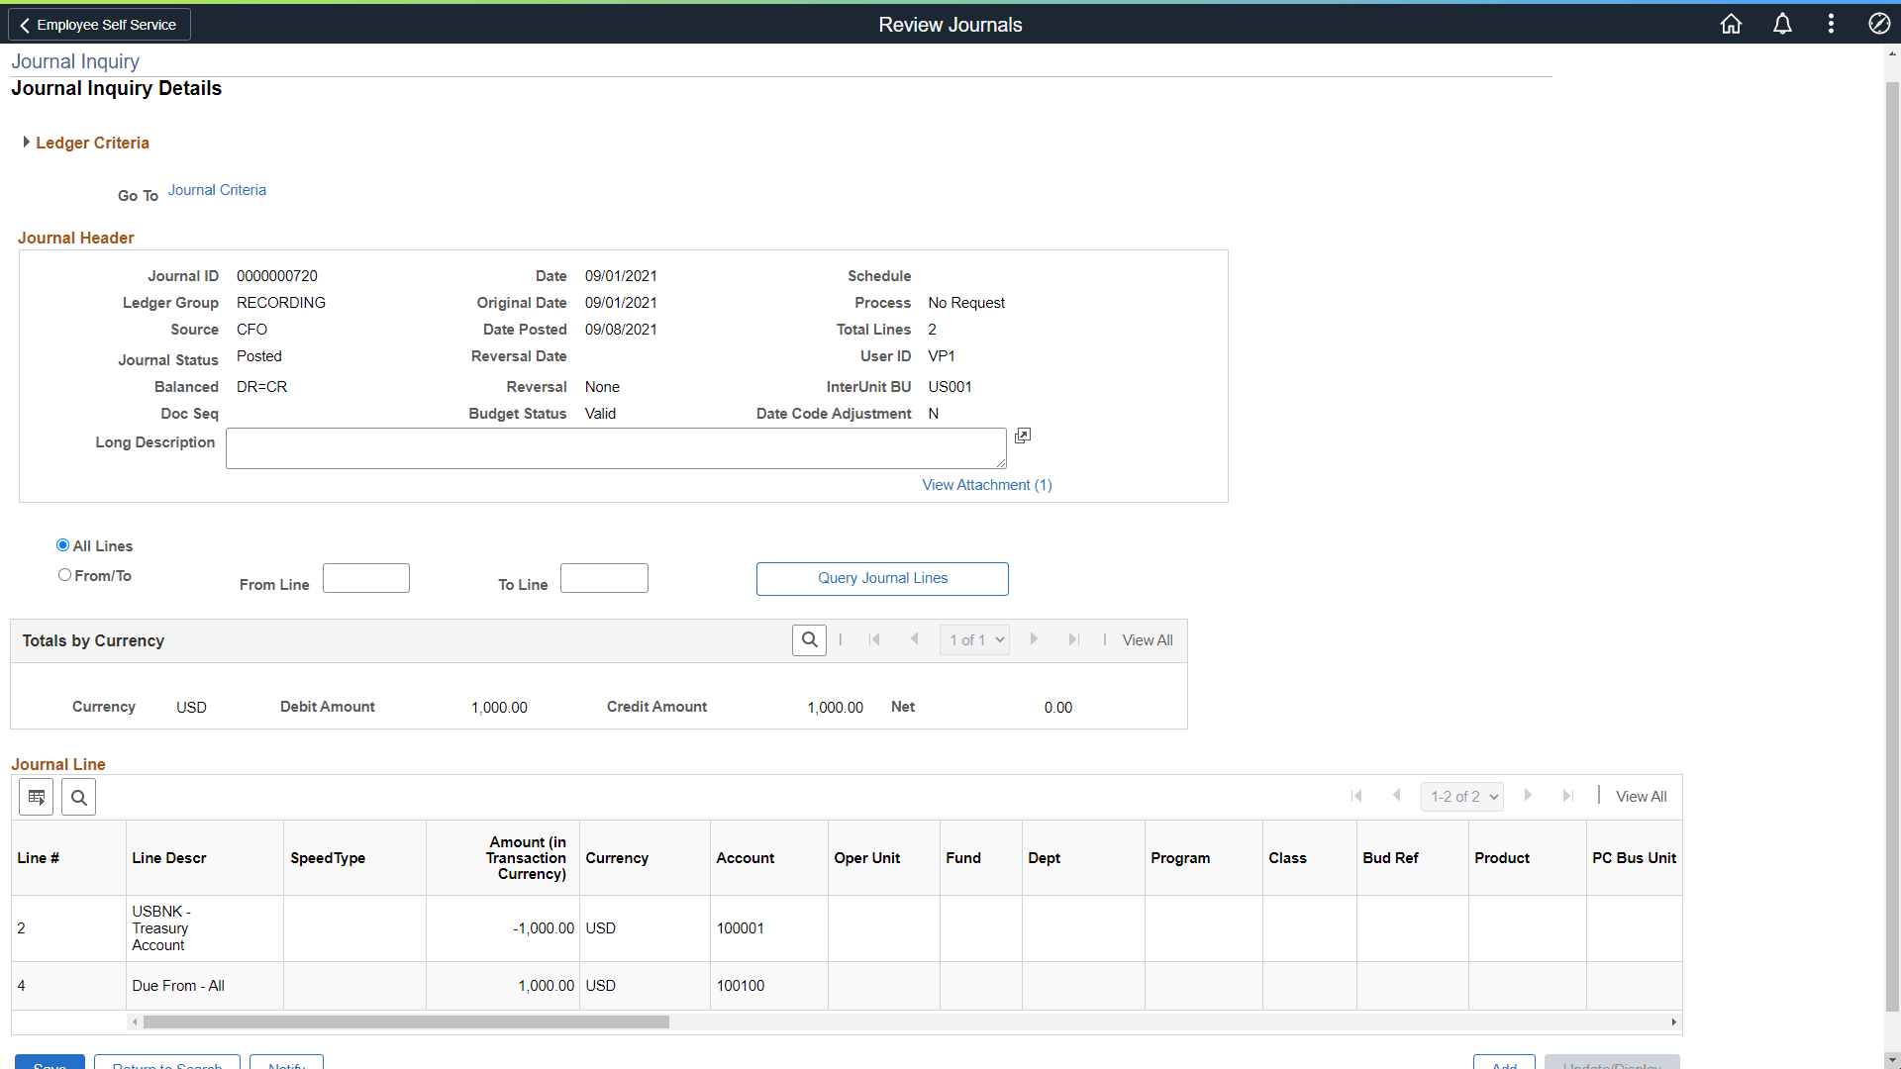Go back to Employee Self Service
Screen dimensions: 1901x1069
click(x=99, y=25)
